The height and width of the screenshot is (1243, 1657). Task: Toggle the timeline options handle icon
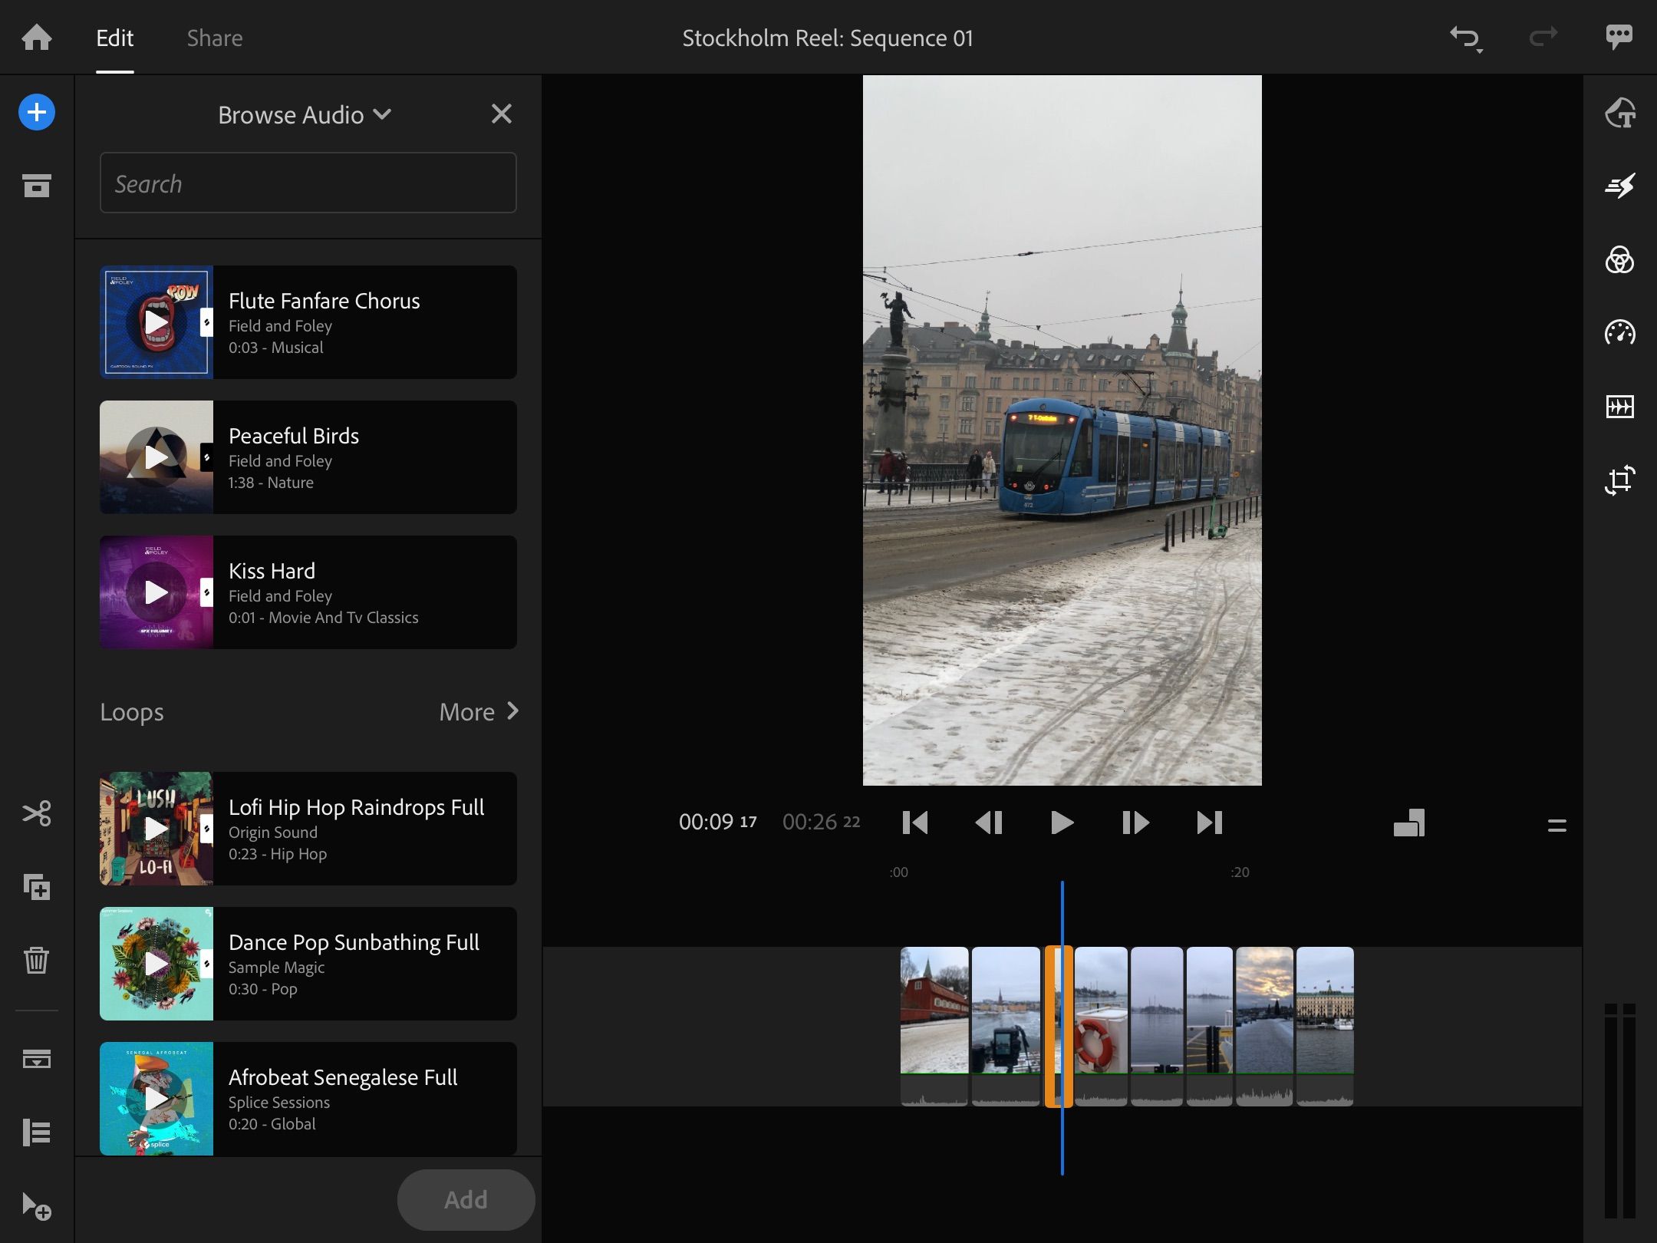pos(1557,826)
